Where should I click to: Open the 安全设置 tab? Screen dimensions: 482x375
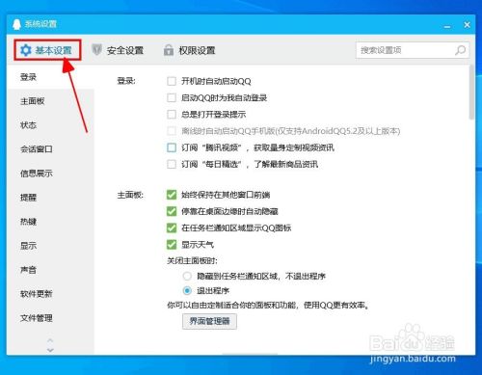[x=118, y=50]
